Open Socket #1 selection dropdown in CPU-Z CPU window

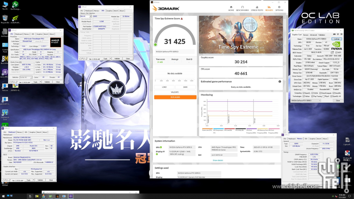(26, 77)
